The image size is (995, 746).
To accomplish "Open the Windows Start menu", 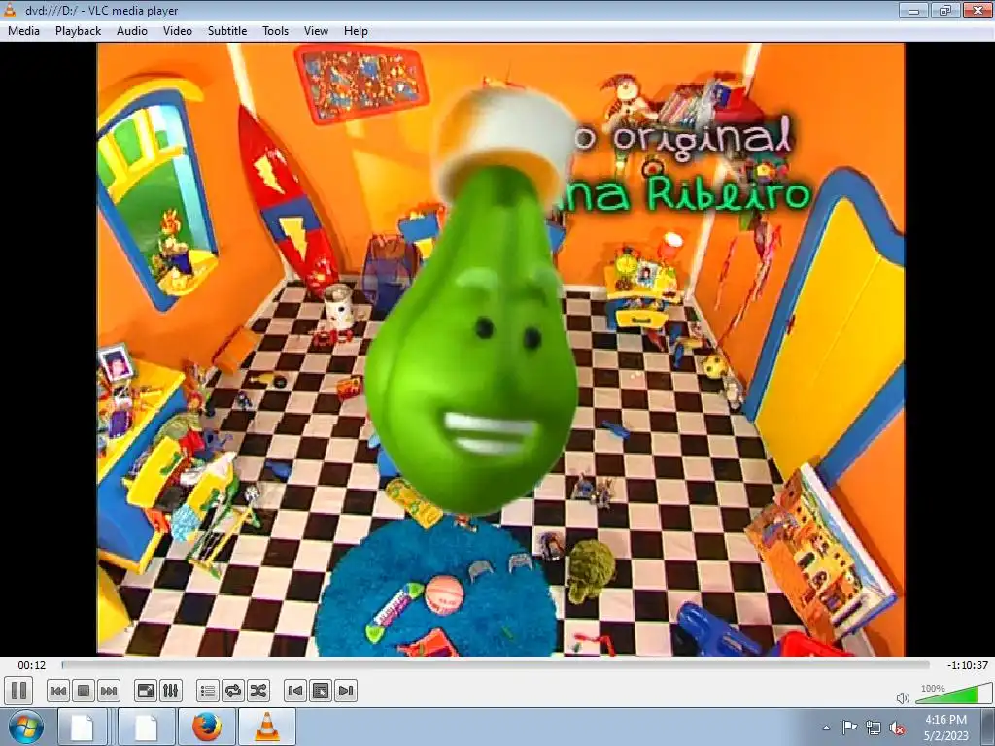I will pyautogui.click(x=25, y=727).
